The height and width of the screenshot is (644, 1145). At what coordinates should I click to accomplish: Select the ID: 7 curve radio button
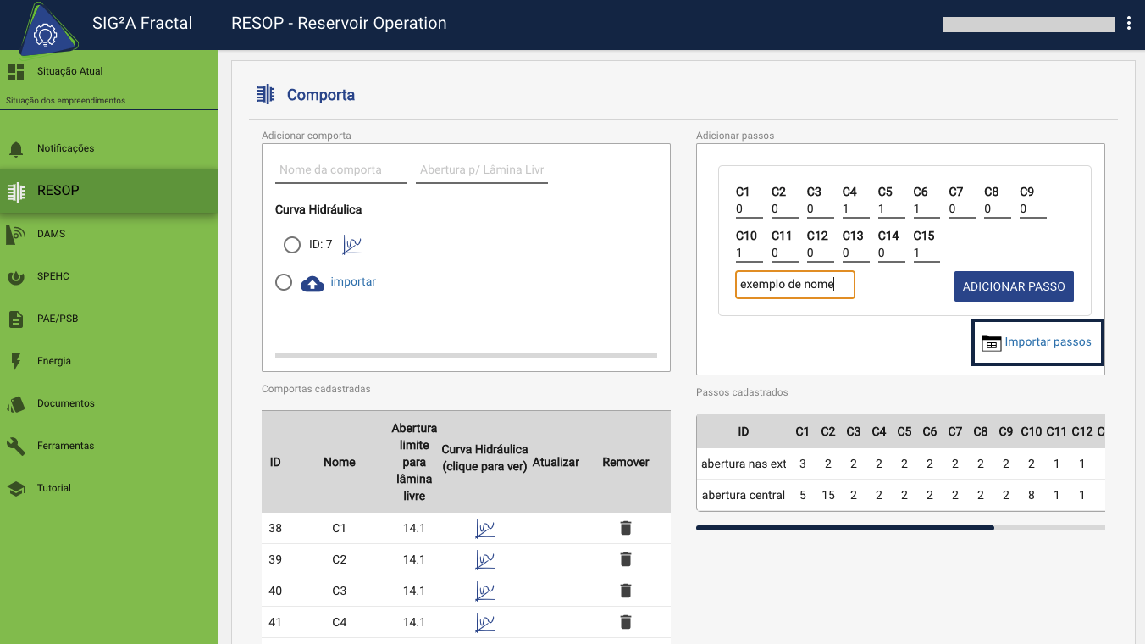292,245
